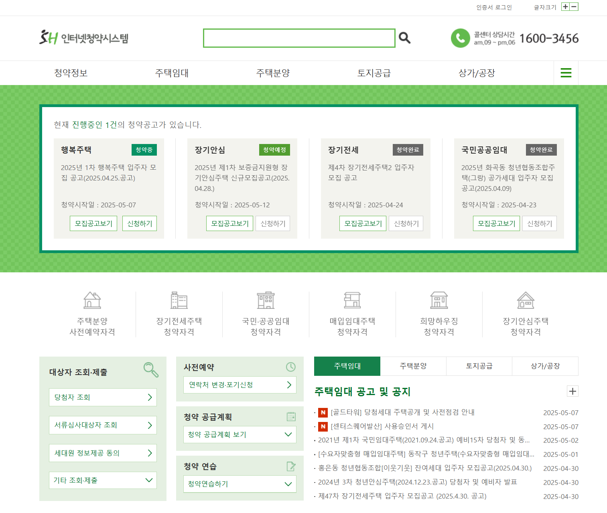
Task: Open the hamburger full menu icon
Action: [566, 73]
